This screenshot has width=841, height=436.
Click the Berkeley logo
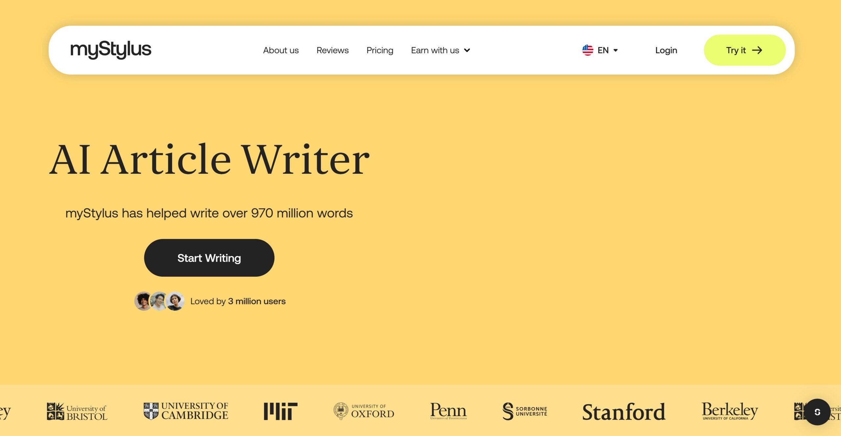pyautogui.click(x=730, y=411)
